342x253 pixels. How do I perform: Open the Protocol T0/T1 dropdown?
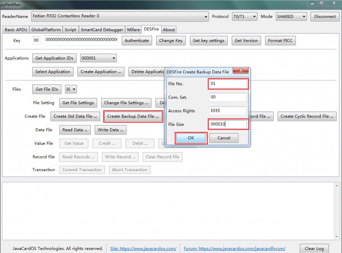click(x=254, y=17)
